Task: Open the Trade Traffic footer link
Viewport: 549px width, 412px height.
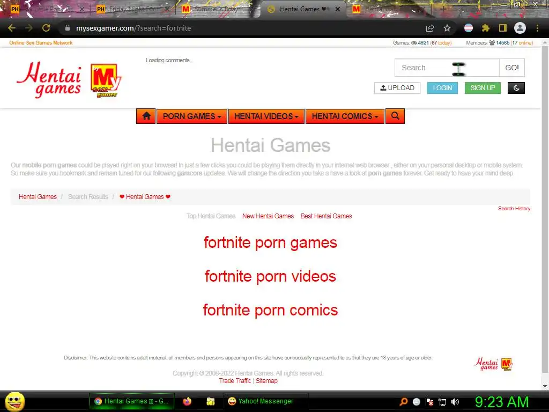Action: 235,381
